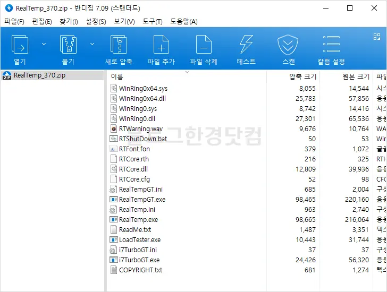The width and height of the screenshot is (387, 292).
Task: Click compressed size 379 of RTFont.fon
Action: click(x=310, y=149)
